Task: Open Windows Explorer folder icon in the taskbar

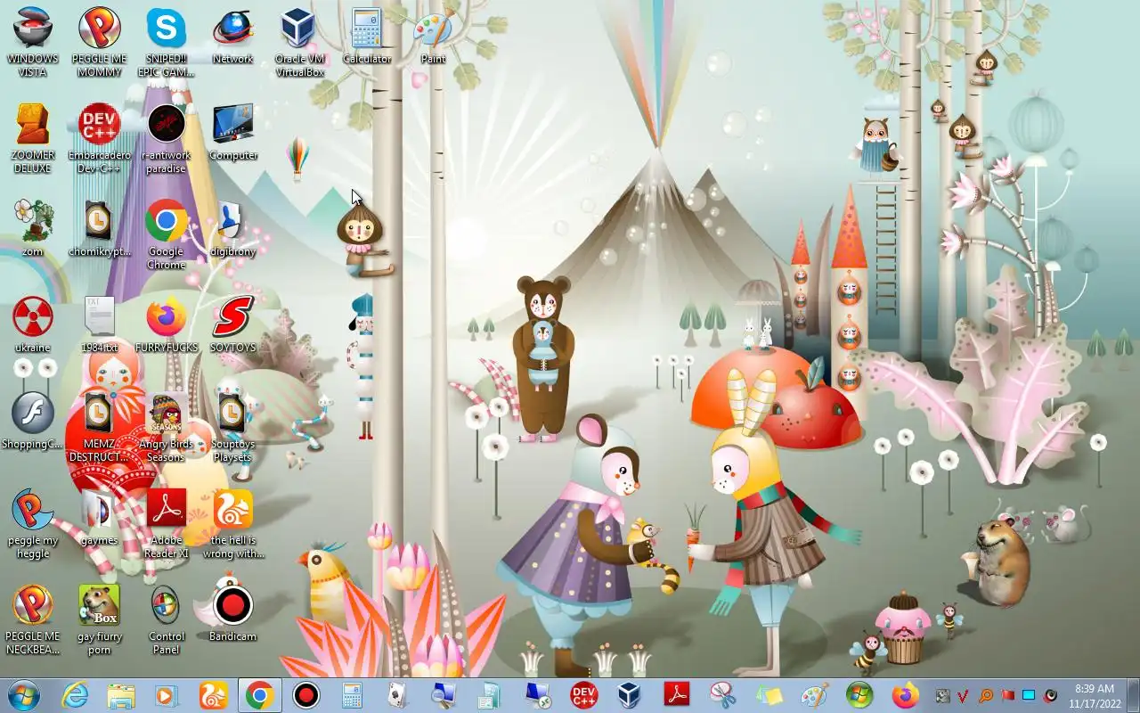Action: (x=121, y=695)
